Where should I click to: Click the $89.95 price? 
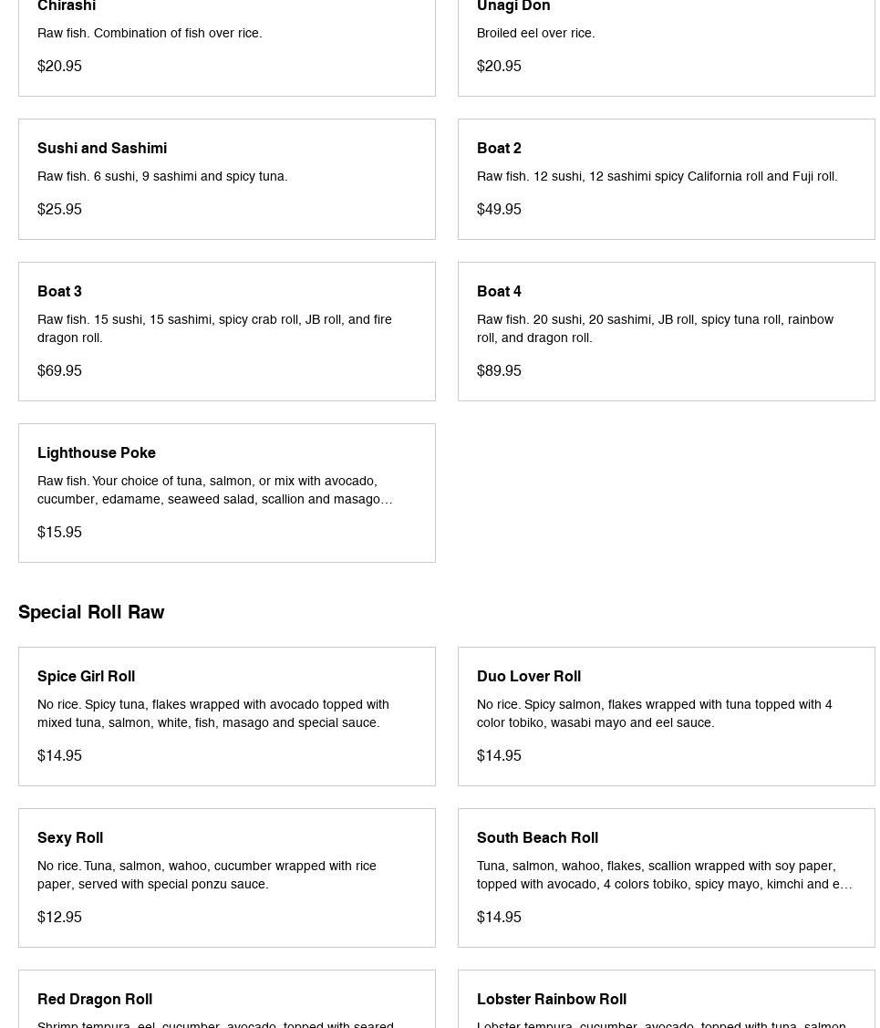[499, 371]
